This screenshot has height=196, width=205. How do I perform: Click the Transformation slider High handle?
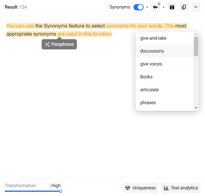click(x=61, y=191)
